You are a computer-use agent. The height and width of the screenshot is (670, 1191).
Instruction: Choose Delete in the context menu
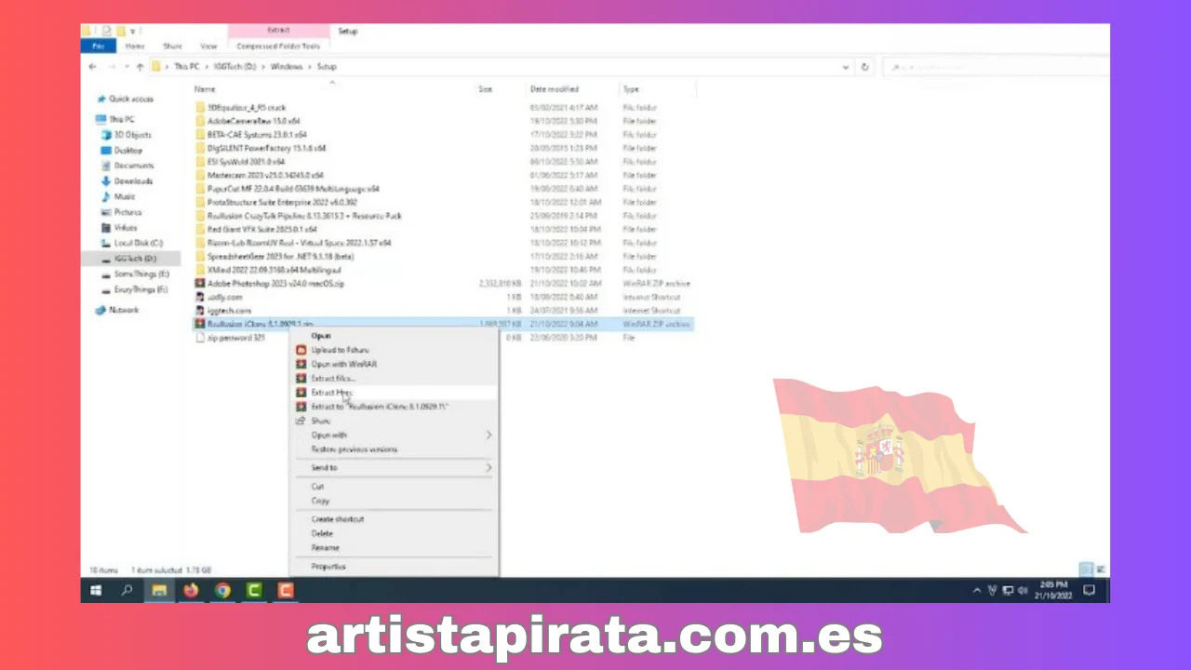[395, 534]
